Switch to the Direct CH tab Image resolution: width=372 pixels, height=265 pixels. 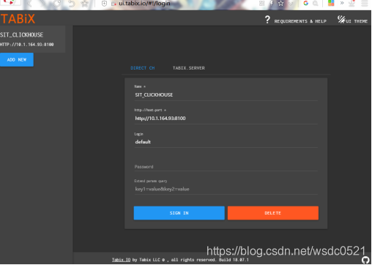(143, 68)
